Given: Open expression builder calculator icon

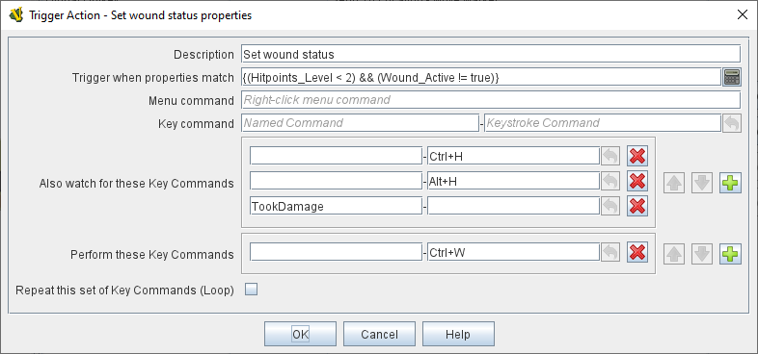Looking at the screenshot, I should coord(731,77).
